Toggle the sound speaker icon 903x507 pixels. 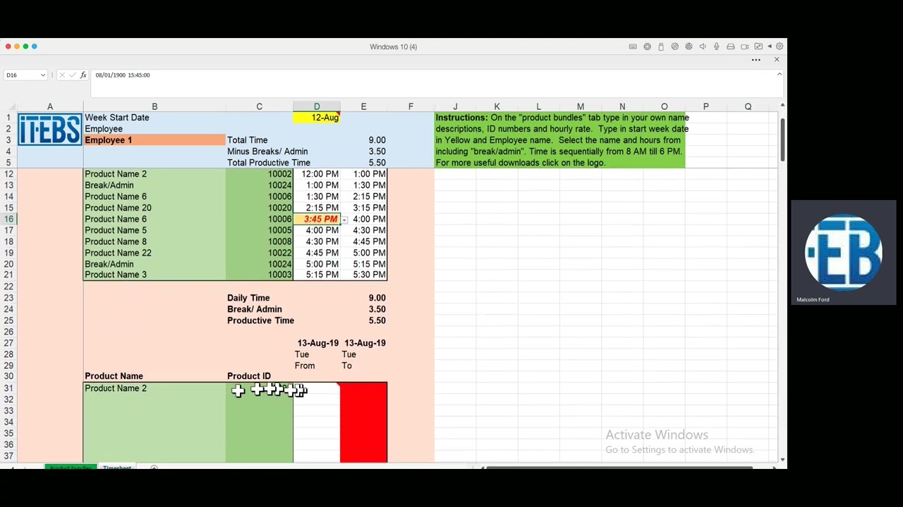(x=703, y=46)
